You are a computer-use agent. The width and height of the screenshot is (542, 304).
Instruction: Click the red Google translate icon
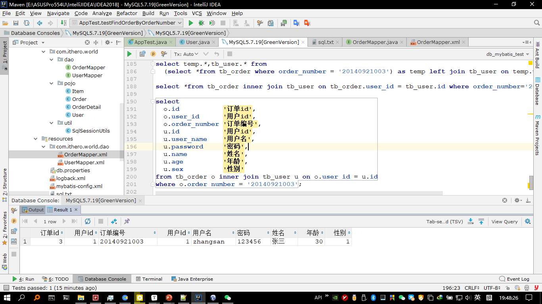coord(307,23)
